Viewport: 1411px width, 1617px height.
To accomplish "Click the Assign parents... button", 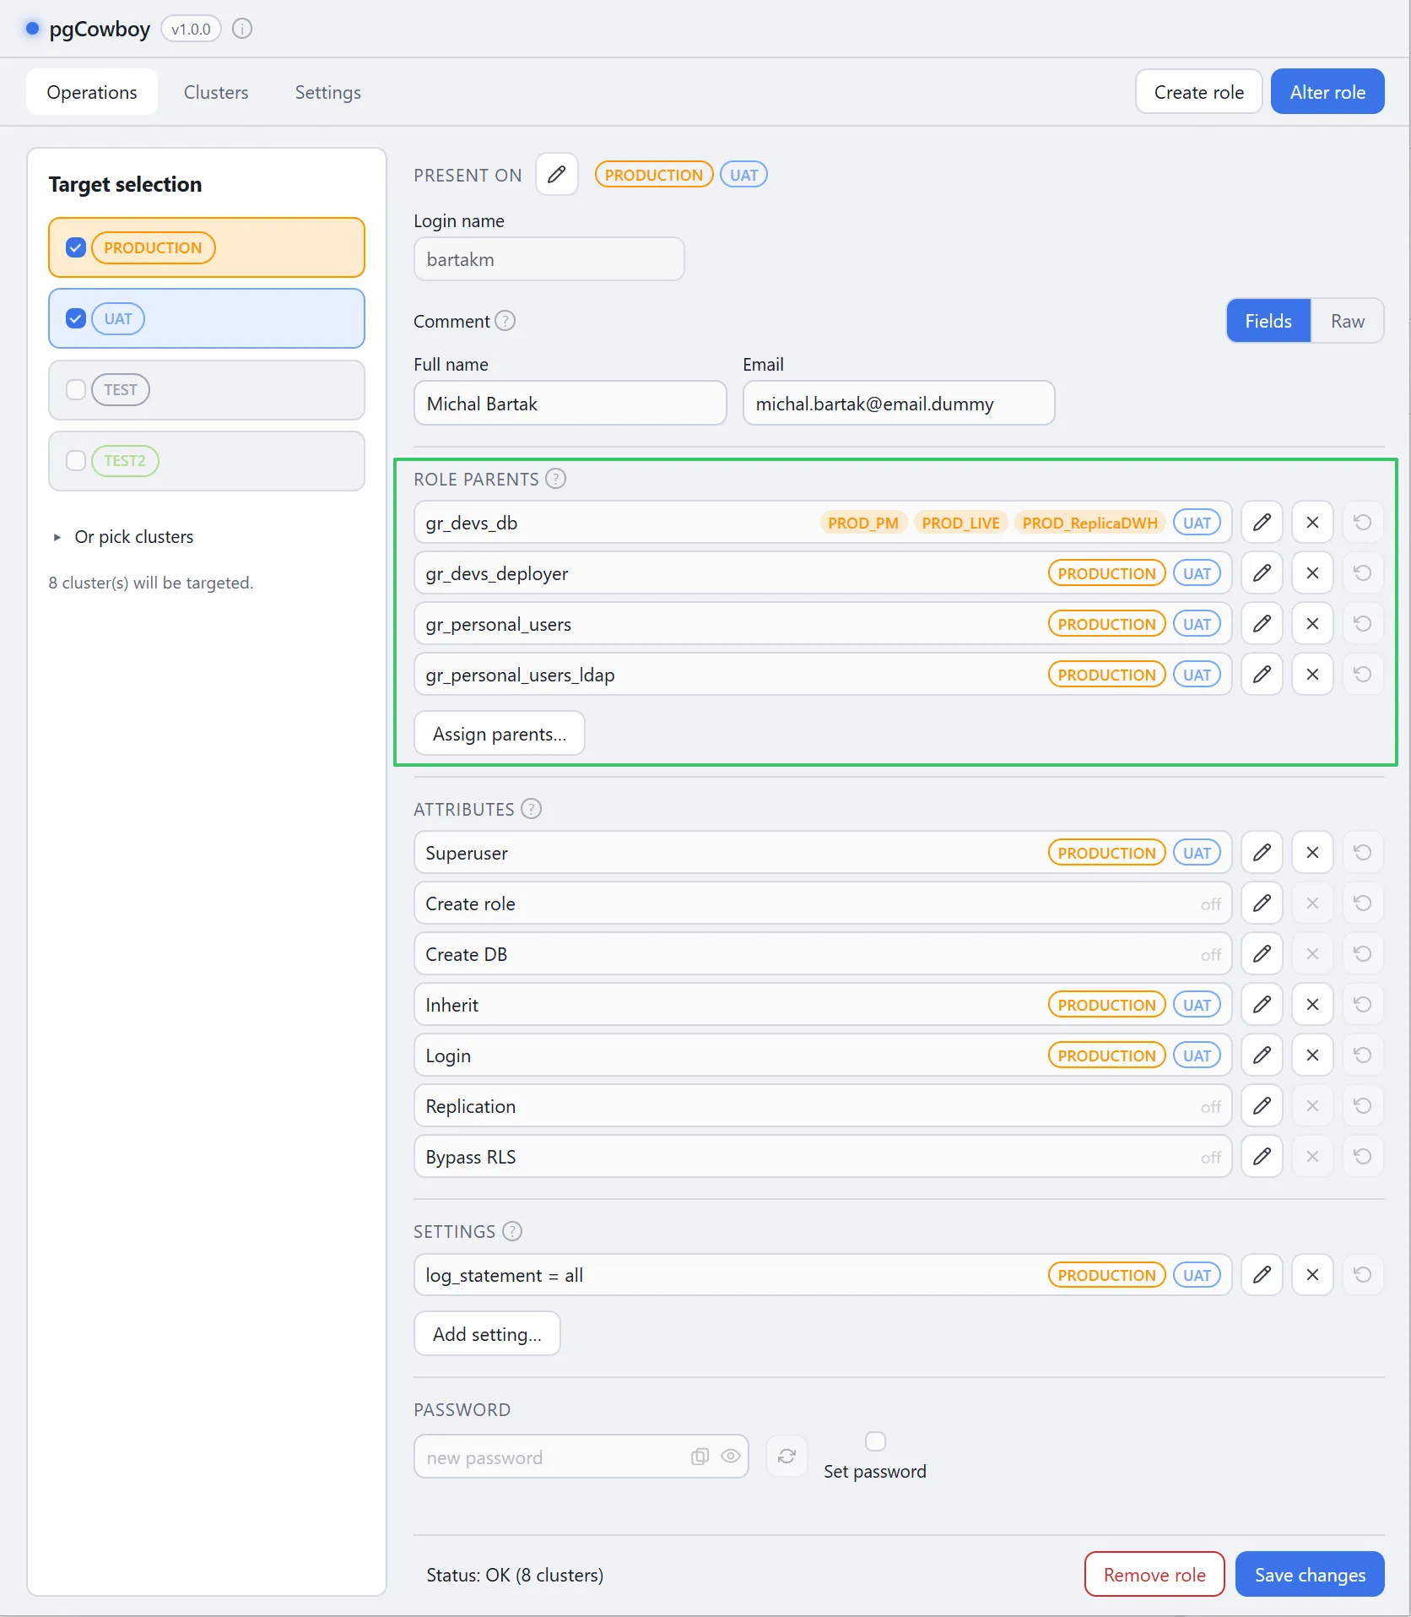I will 500,734.
